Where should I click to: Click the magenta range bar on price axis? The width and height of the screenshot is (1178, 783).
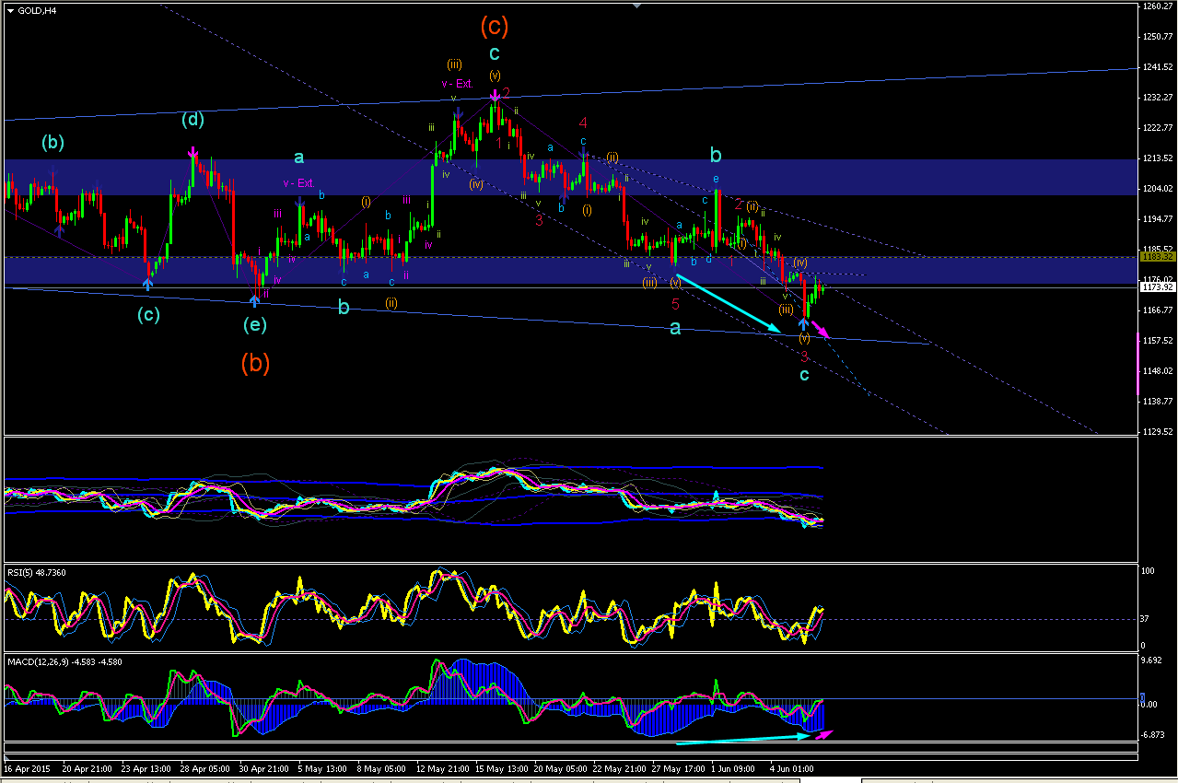coord(1139,366)
